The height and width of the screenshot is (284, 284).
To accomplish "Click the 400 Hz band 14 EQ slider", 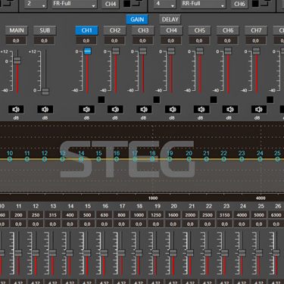I will 70,253.
